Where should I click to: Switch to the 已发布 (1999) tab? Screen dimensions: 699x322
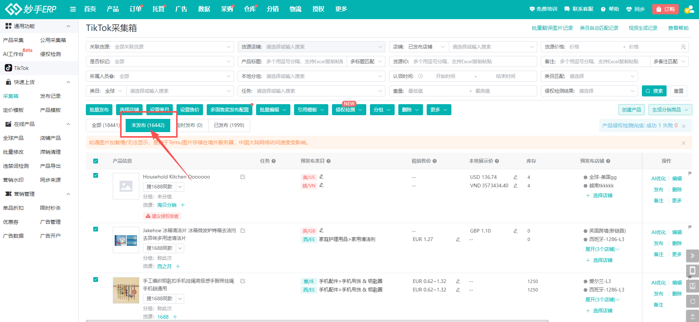(229, 125)
